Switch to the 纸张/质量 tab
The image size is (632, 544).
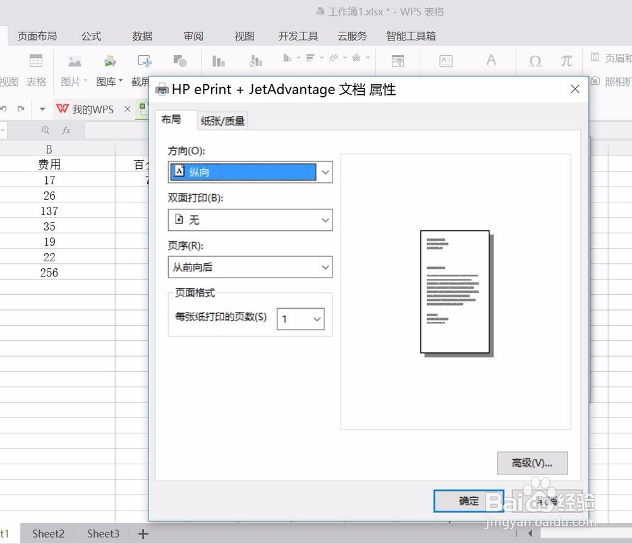pos(222,121)
